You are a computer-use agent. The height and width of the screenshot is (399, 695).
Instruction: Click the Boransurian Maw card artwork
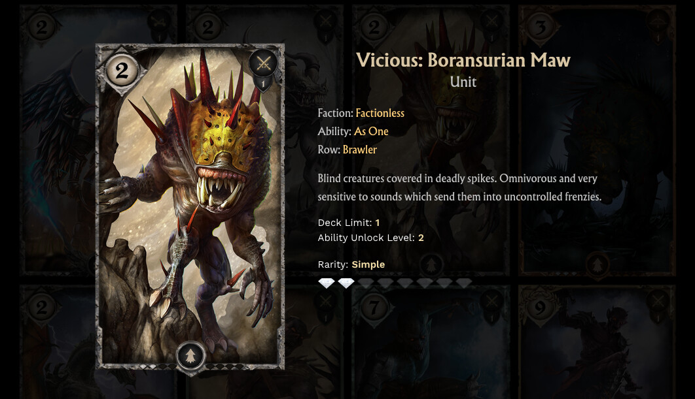[190, 206]
